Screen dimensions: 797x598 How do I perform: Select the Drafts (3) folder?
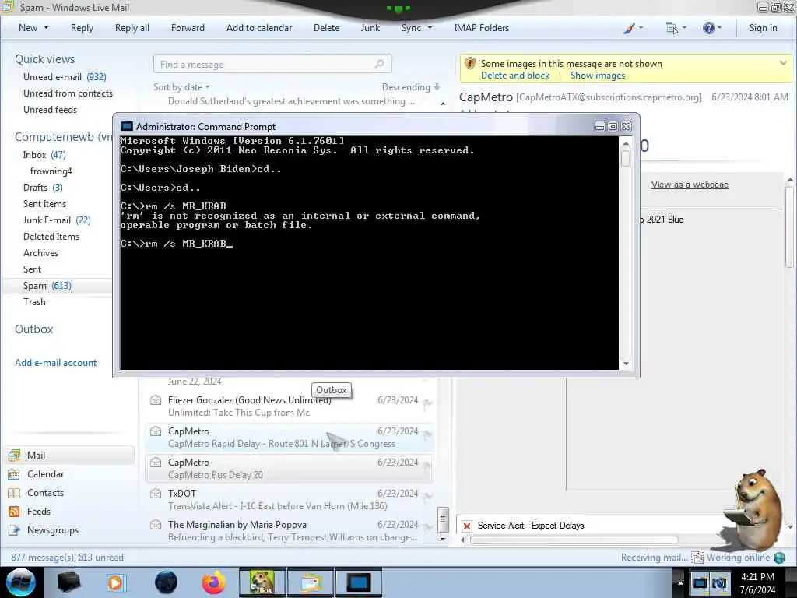pos(43,188)
